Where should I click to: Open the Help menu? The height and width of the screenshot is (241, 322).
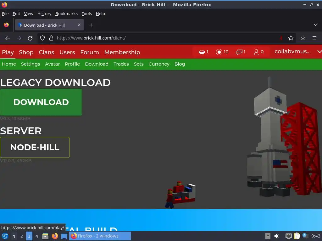(x=100, y=14)
